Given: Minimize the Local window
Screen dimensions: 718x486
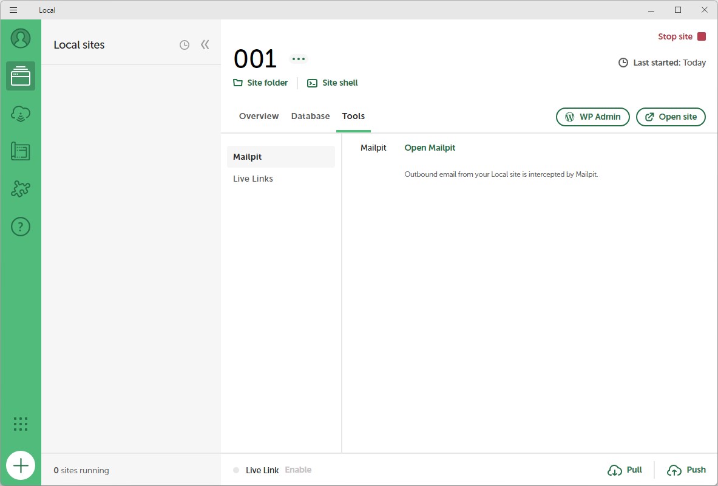Looking at the screenshot, I should click(x=652, y=10).
